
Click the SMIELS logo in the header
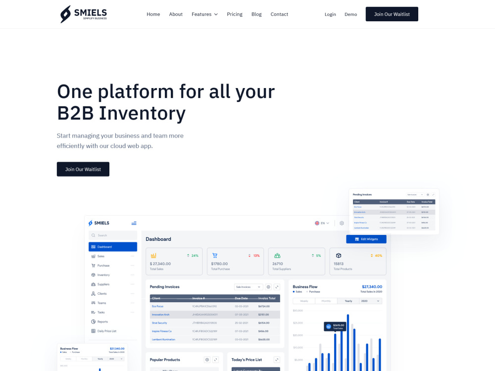[x=84, y=14]
